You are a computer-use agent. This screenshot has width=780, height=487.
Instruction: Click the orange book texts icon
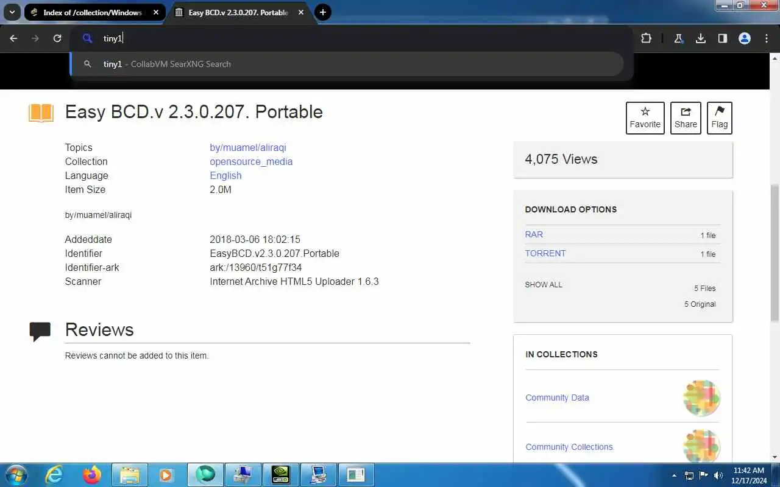coord(41,113)
